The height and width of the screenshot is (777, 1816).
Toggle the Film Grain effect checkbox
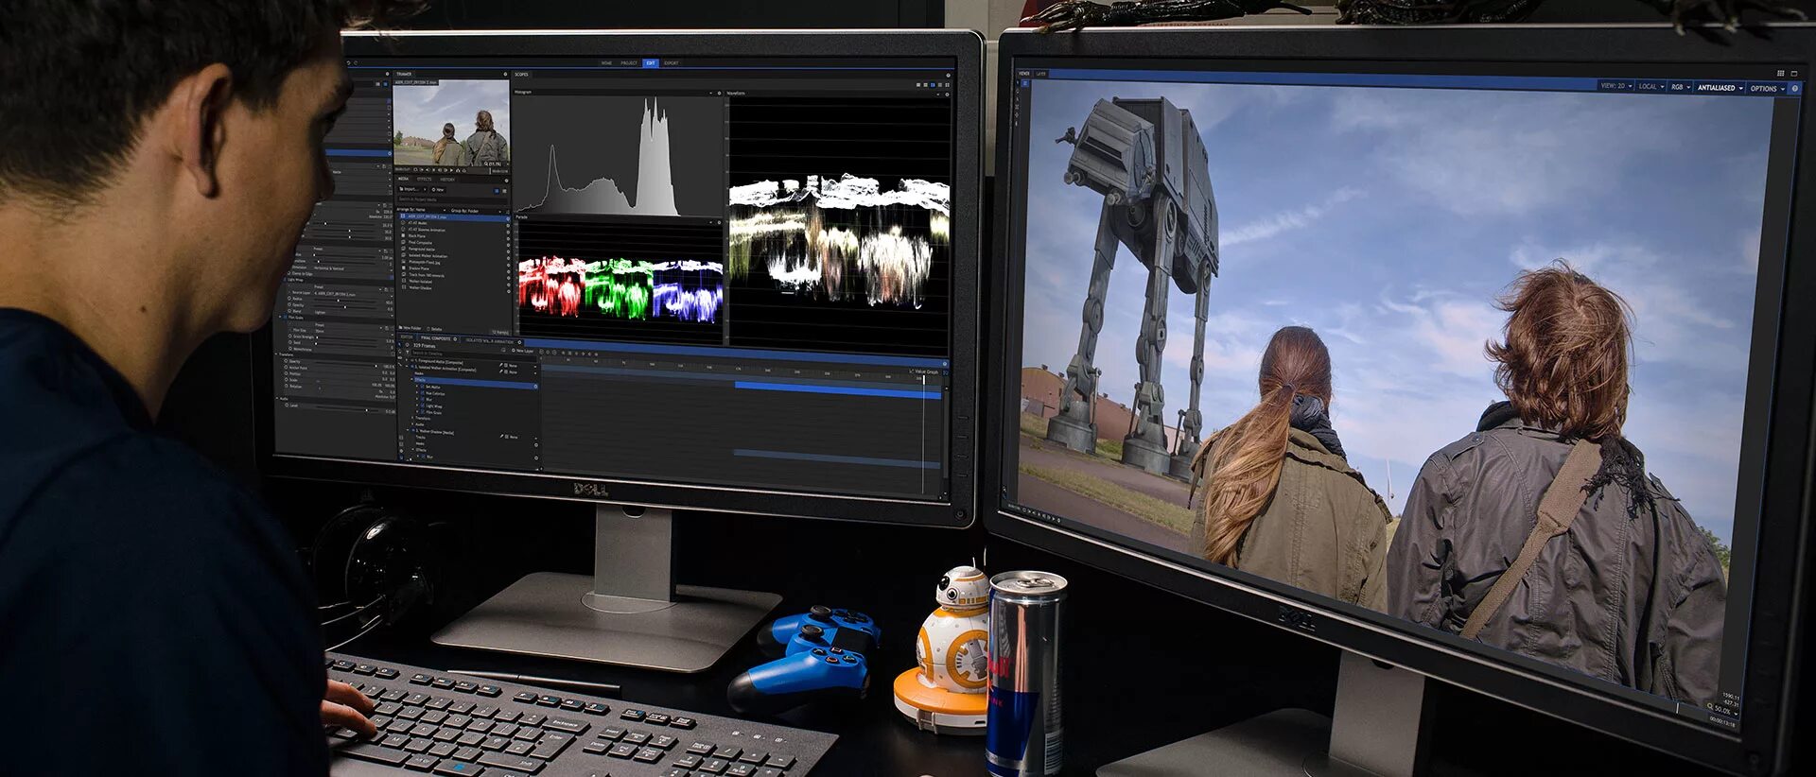coord(423,412)
